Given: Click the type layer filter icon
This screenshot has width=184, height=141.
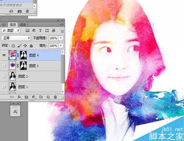Looking at the screenshot, I should (x=40, y=30).
